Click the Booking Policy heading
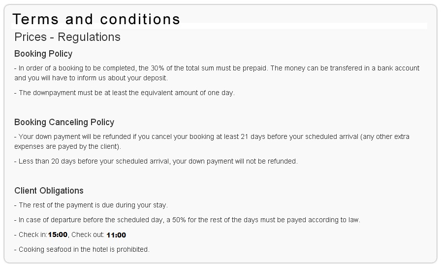This screenshot has height=268, width=441. click(43, 54)
